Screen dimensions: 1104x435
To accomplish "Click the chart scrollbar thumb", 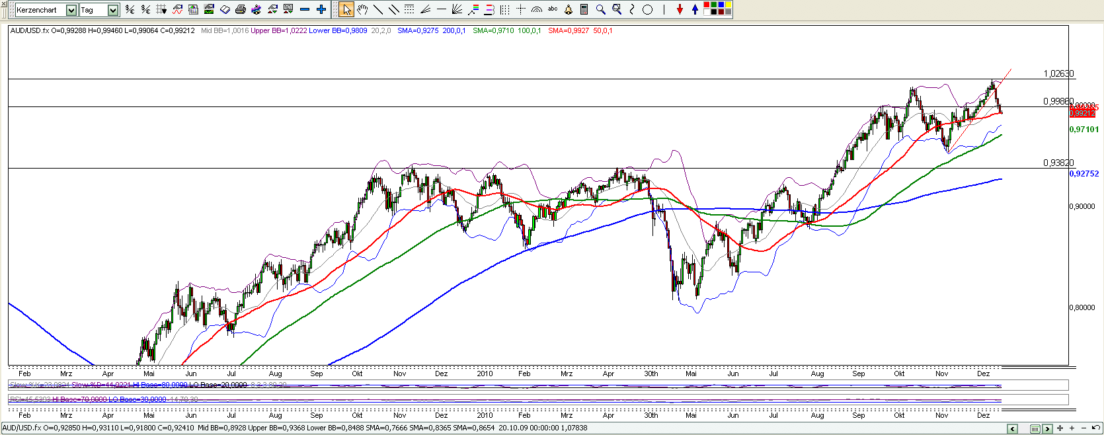I will coord(1035,429).
